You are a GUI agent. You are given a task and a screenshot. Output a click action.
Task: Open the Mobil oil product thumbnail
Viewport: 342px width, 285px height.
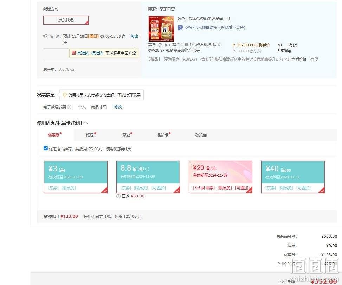tap(161, 28)
